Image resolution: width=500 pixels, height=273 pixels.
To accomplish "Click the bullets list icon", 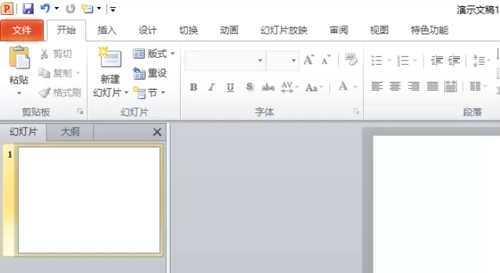I will (376, 60).
